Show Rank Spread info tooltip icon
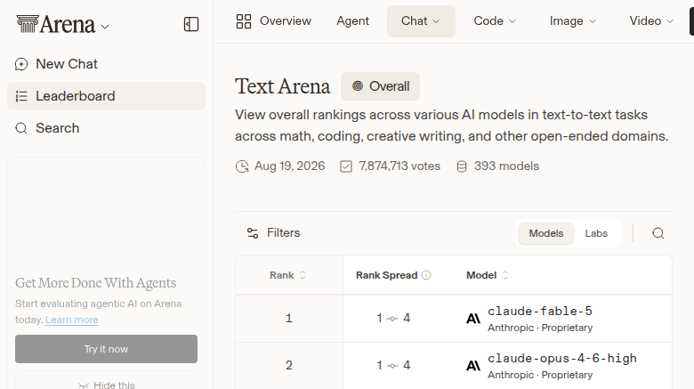694x389 pixels. coord(426,275)
